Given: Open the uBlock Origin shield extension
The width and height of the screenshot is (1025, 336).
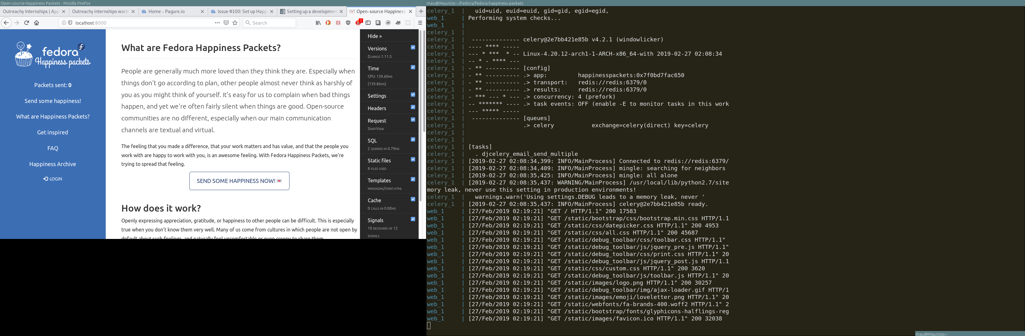Looking at the screenshot, I should (348, 23).
